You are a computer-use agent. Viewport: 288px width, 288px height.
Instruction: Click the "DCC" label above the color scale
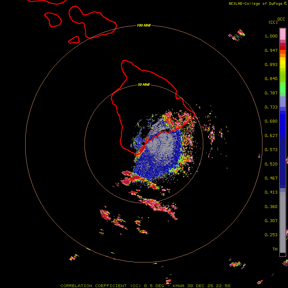pos(281,19)
